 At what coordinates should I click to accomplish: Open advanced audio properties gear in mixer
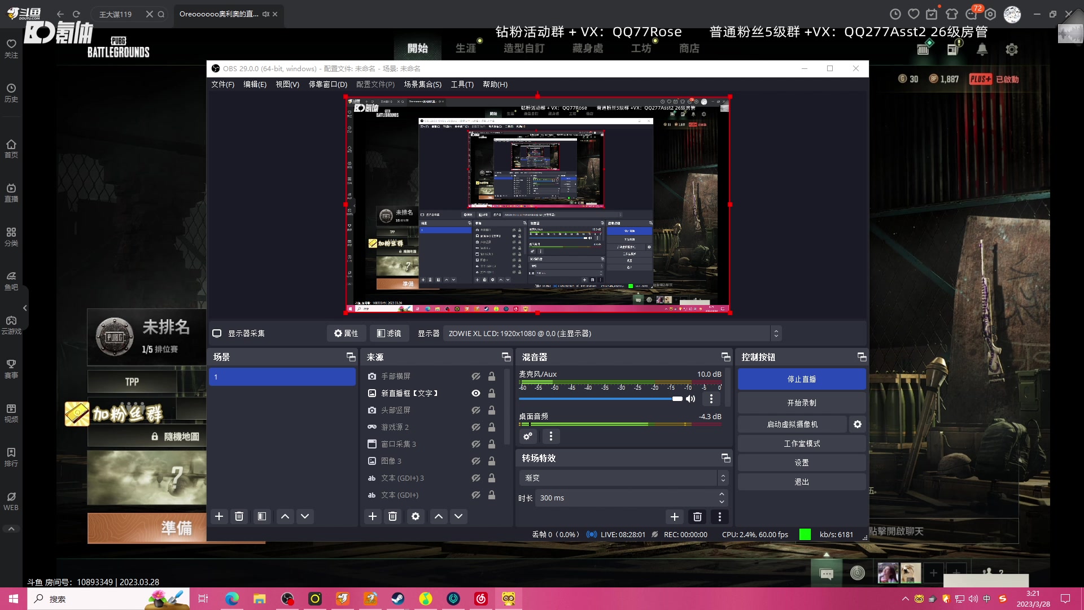click(528, 436)
